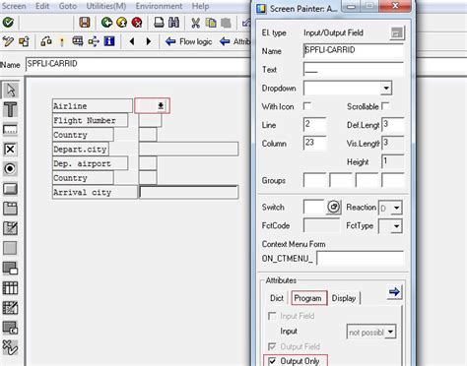467x366 pixels.
Task: Select the Radio button element tool
Action: tap(10, 169)
